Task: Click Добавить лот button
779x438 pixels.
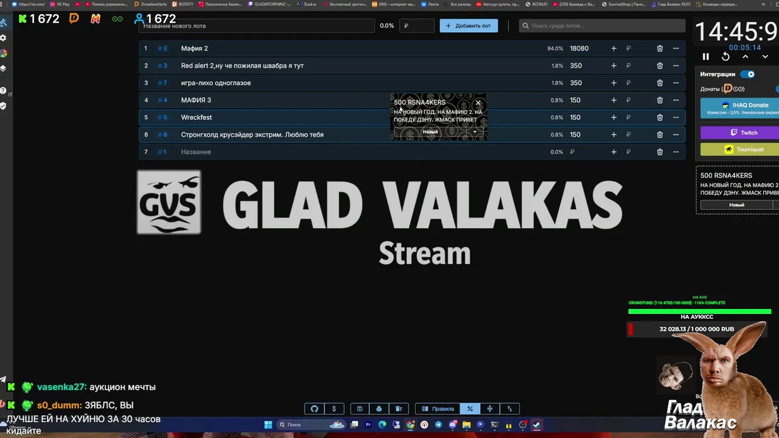Action: (x=469, y=26)
